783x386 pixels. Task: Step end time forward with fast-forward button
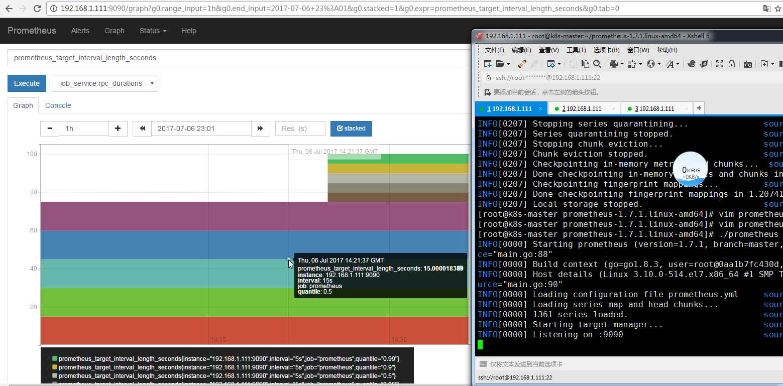point(260,128)
